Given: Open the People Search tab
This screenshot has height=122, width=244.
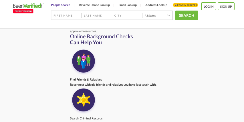Looking at the screenshot, I should point(61,5).
